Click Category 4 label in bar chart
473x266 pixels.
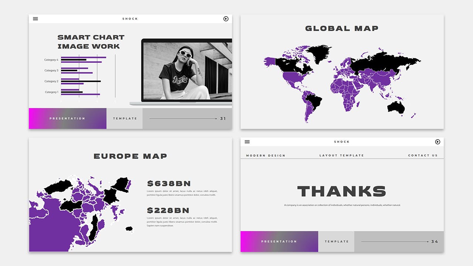[x=51, y=60]
